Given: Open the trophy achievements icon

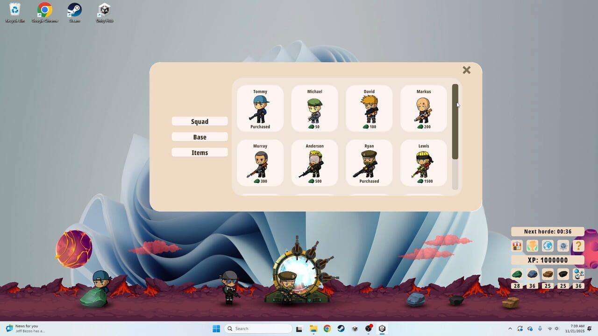Looking at the screenshot, I should coord(532,246).
